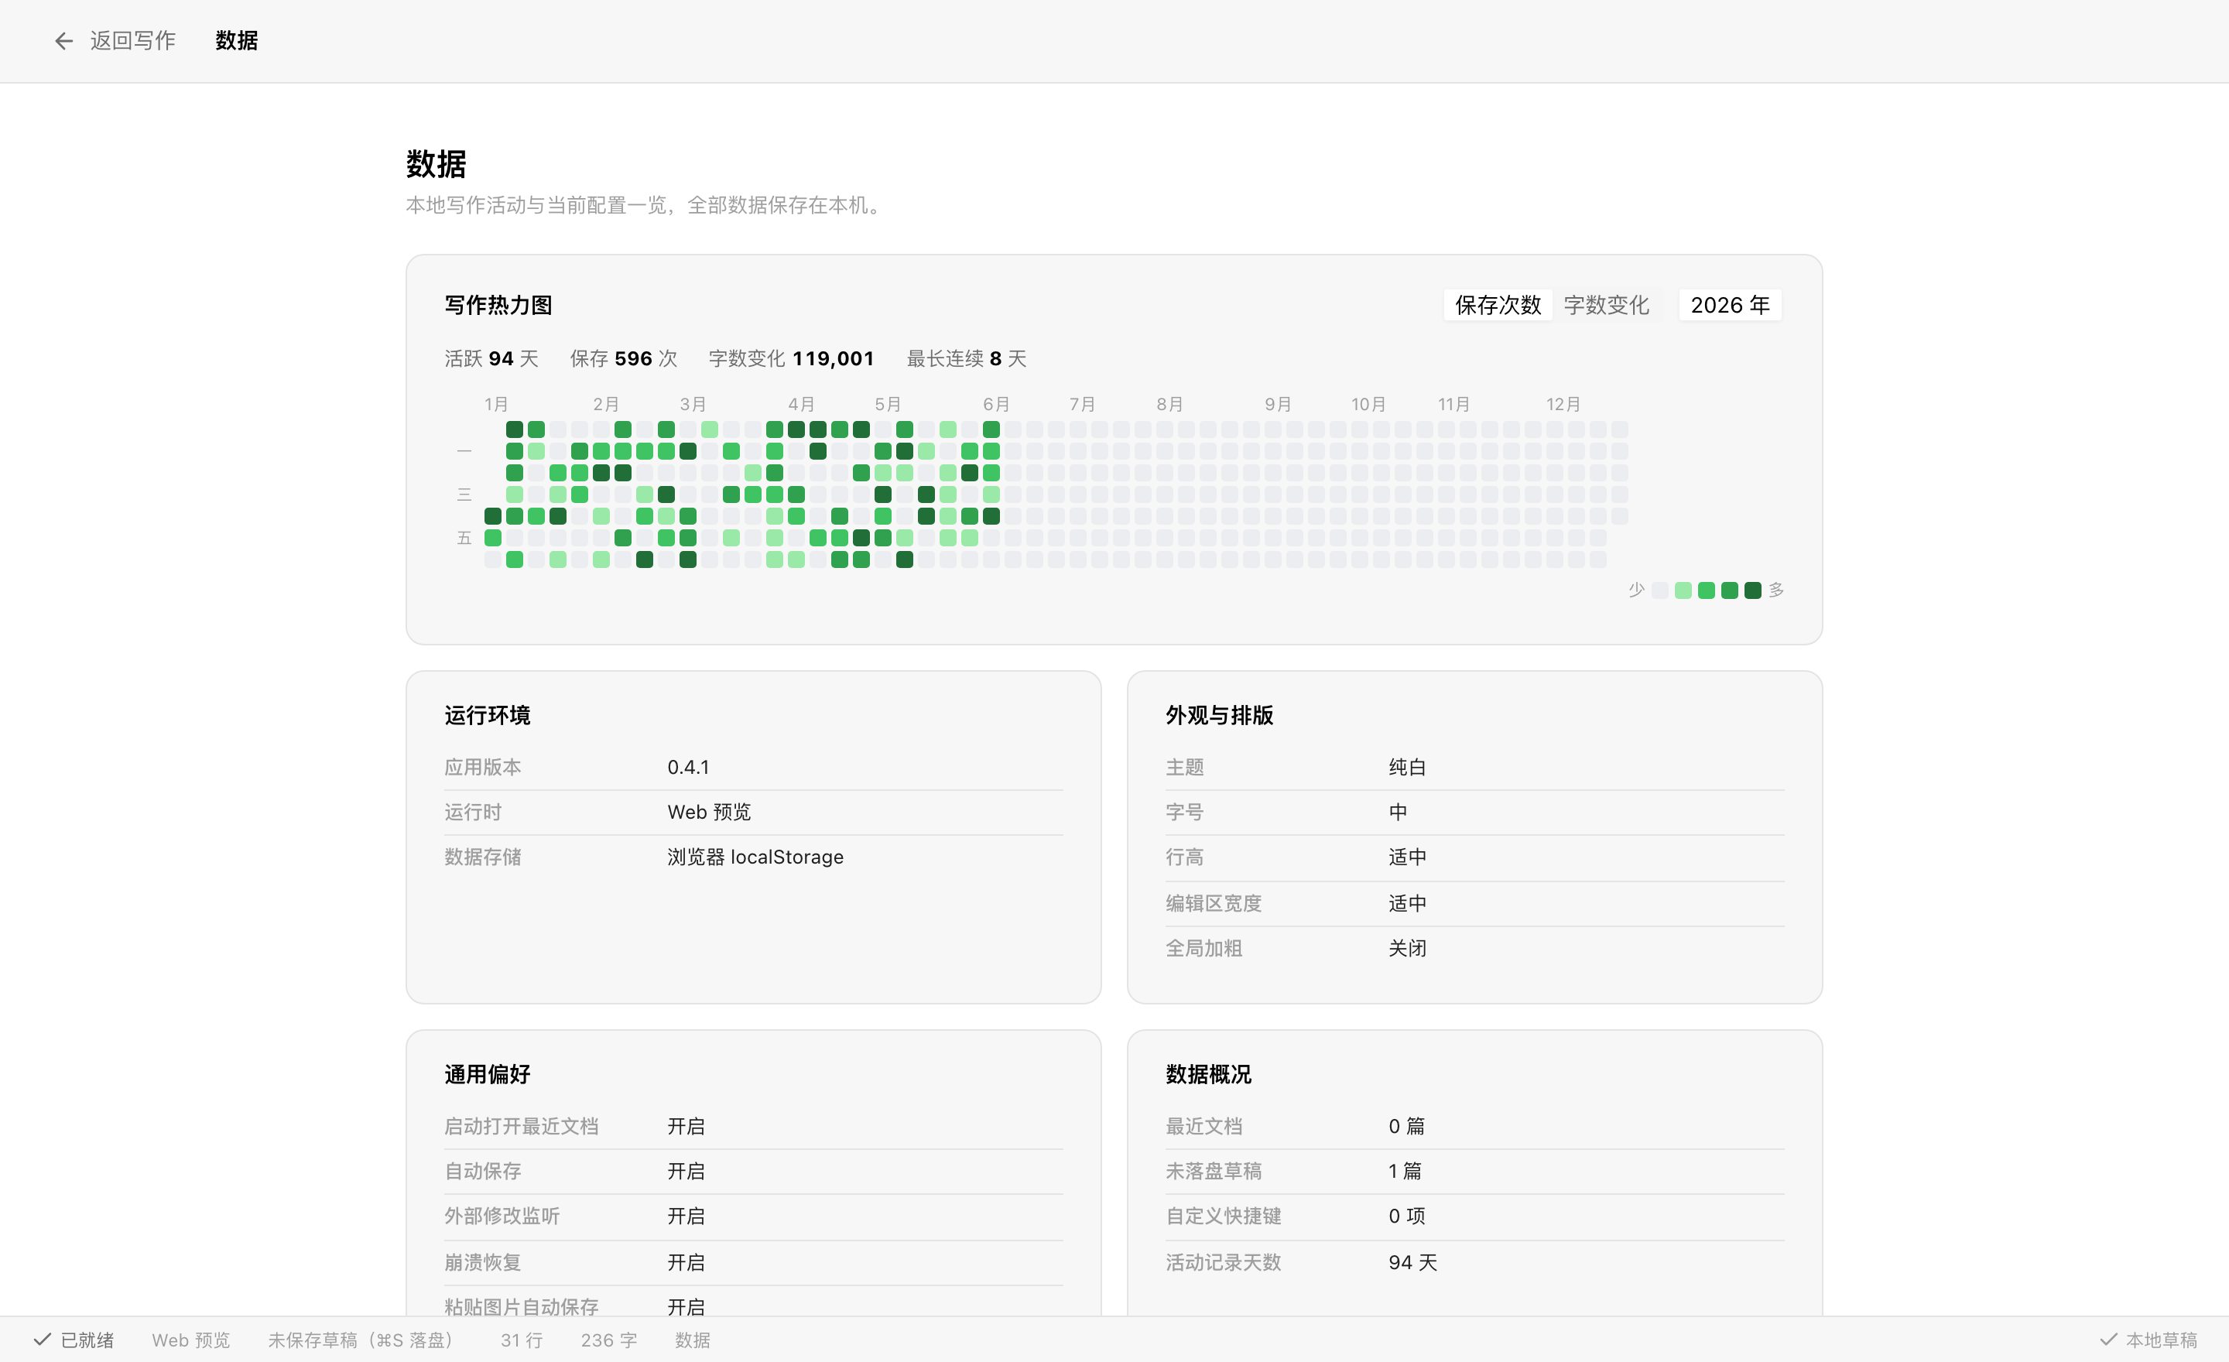Click 全局加粗 value 关闭

pyautogui.click(x=1408, y=948)
